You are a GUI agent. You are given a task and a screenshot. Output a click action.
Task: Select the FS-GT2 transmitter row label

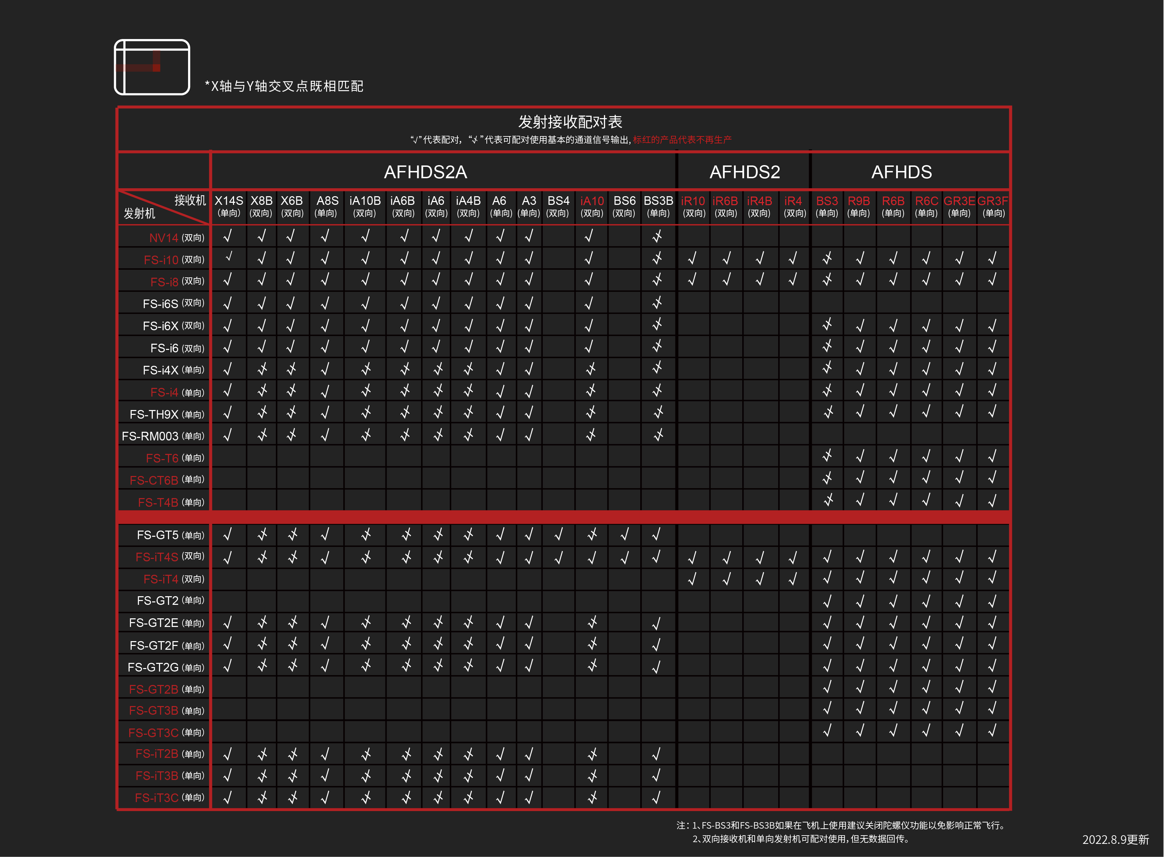(170, 600)
